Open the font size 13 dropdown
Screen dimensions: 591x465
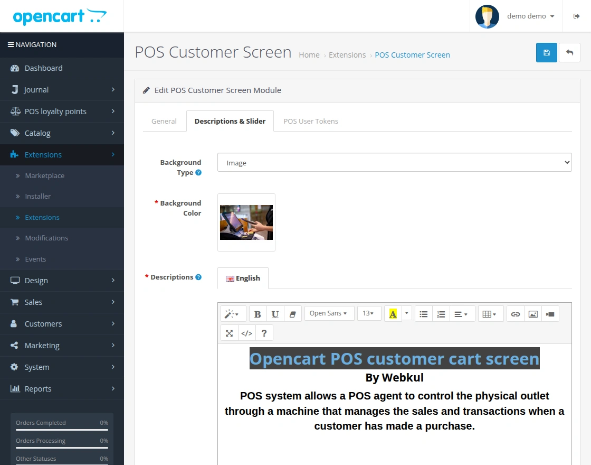click(369, 313)
